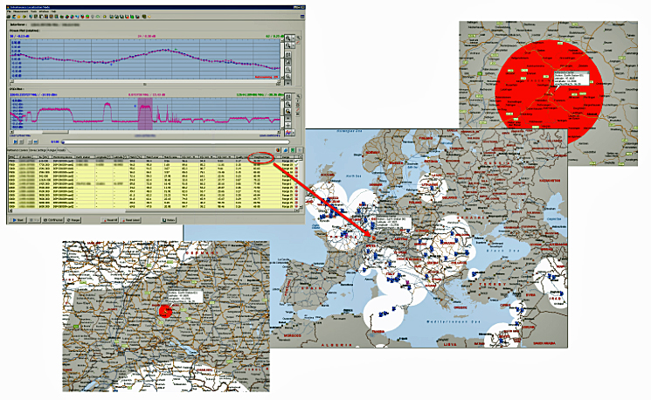651x400 pixels.
Task: Click the playback position slider handle
Action: [x=63, y=142]
